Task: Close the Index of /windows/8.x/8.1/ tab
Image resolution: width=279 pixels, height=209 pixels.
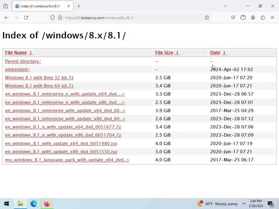Action: 69,6
